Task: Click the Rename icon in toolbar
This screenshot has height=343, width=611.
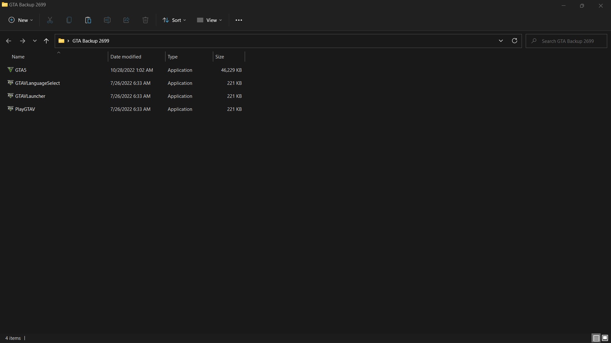Action: point(107,20)
